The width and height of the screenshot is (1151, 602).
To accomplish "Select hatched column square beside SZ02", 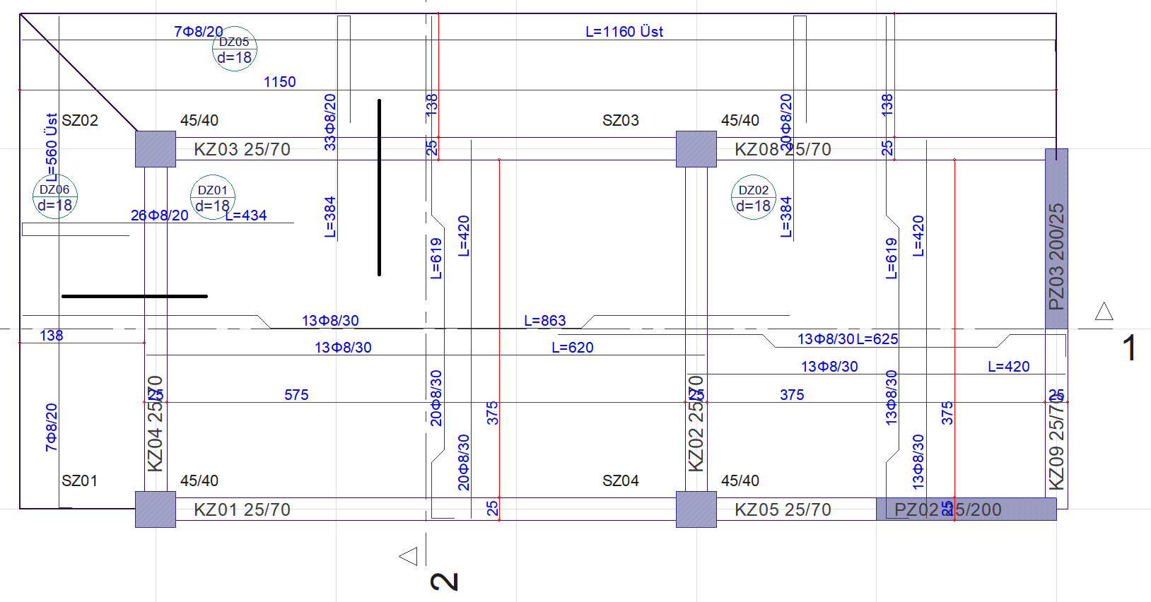I will pyautogui.click(x=156, y=149).
